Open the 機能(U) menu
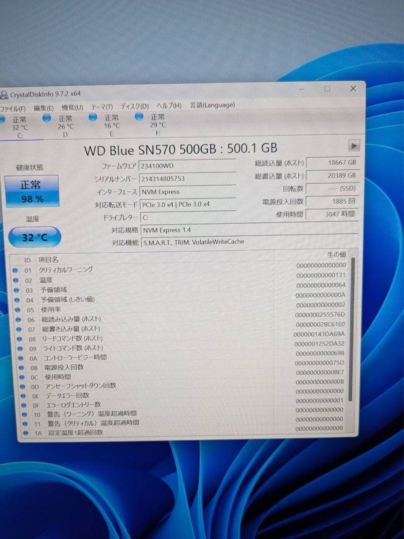Image resolution: width=404 pixels, height=539 pixels. (x=72, y=108)
